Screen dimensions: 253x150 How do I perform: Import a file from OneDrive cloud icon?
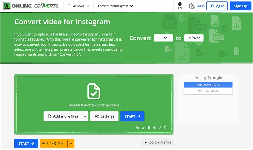click(x=154, y=127)
